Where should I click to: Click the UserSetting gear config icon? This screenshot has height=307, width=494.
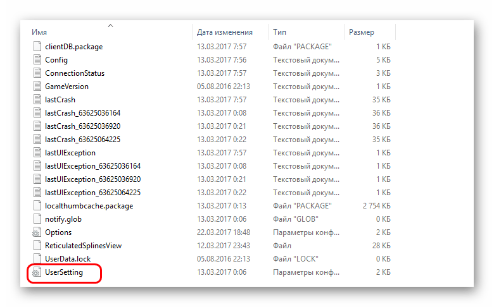(x=37, y=272)
